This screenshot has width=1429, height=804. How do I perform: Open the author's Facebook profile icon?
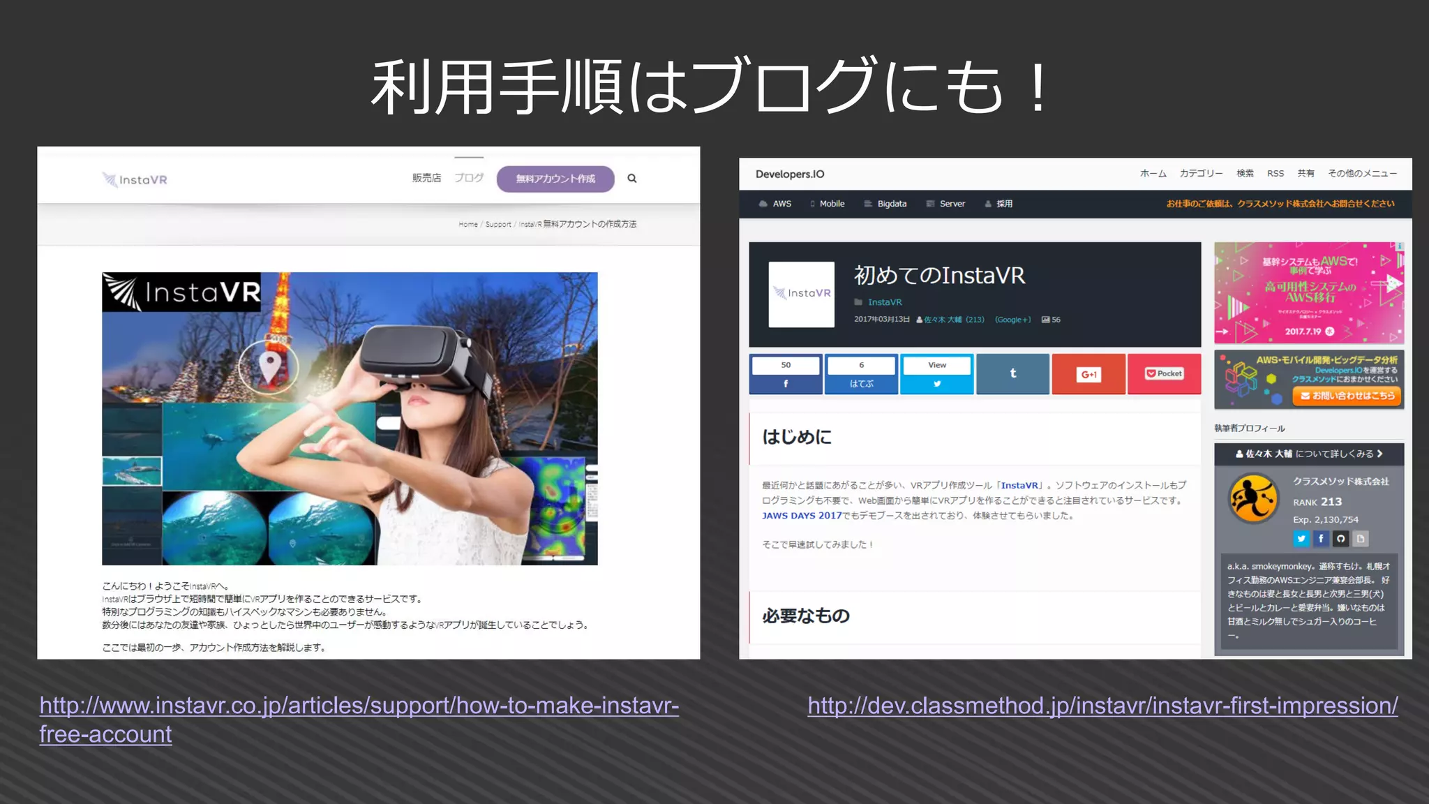1321,539
